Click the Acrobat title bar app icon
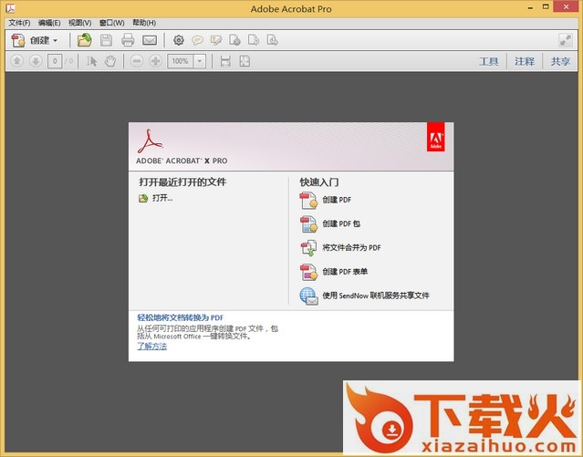 10,8
